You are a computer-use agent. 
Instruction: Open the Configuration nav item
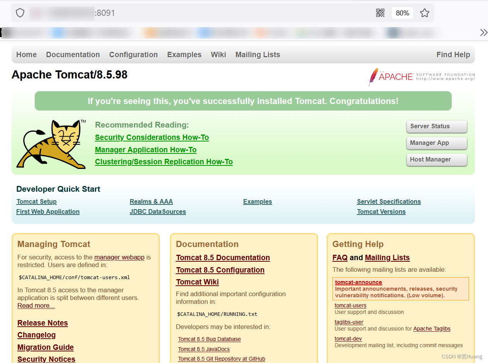[134, 55]
